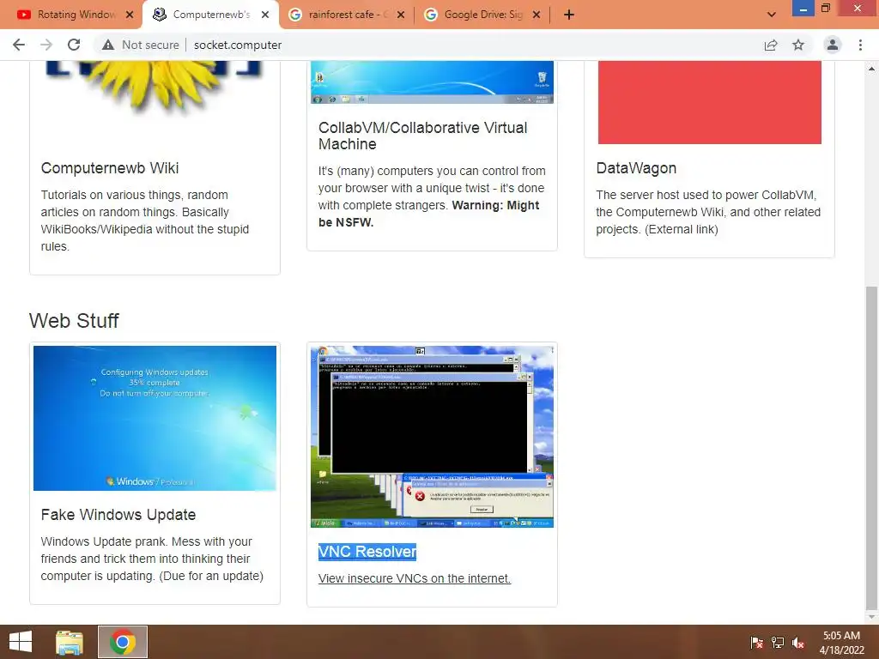Open the Computernewb Wiki heading

pos(110,168)
